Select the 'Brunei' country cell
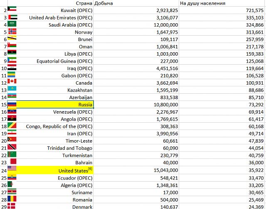The height and width of the screenshot is (209, 266). (50, 39)
